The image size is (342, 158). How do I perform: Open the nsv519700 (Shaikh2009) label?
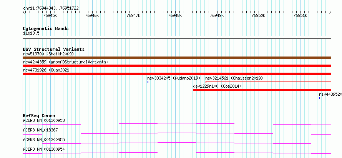(48, 54)
